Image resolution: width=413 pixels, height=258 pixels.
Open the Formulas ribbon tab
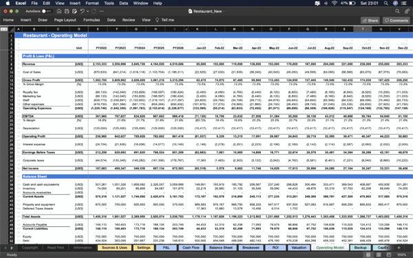pyautogui.click(x=92, y=20)
